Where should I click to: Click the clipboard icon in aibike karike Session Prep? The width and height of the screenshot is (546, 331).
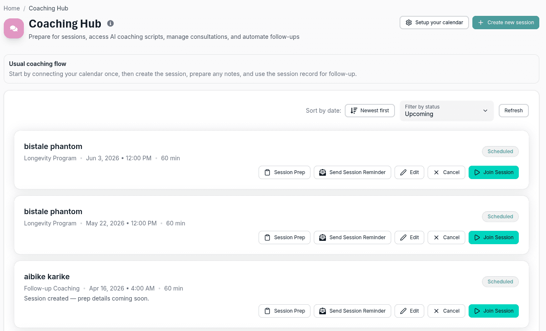pos(267,311)
